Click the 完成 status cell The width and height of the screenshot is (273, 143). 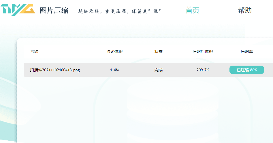pyautogui.click(x=159, y=70)
